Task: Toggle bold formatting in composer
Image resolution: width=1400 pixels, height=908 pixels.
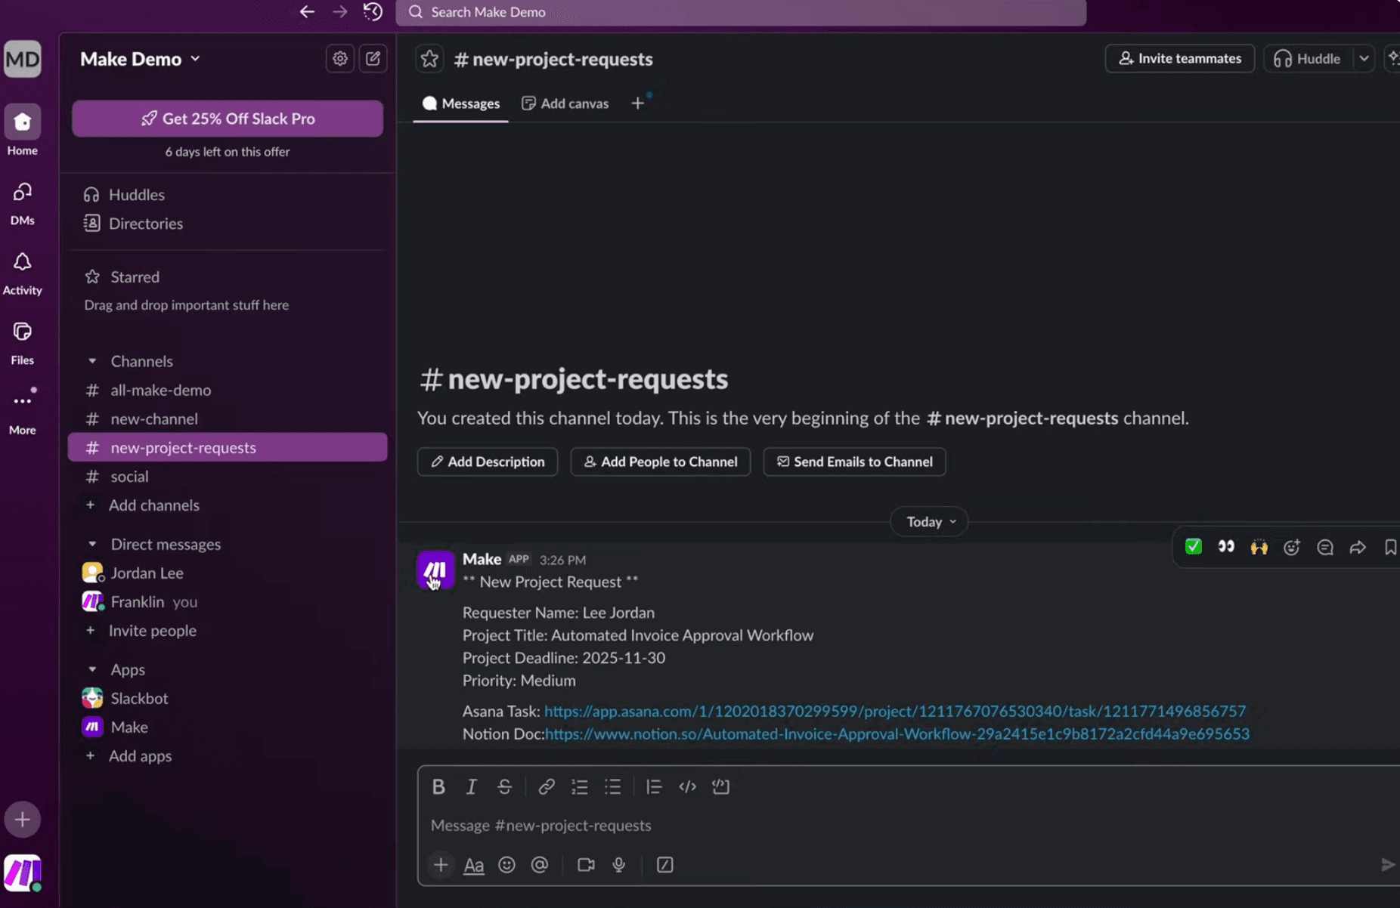Action: point(438,786)
